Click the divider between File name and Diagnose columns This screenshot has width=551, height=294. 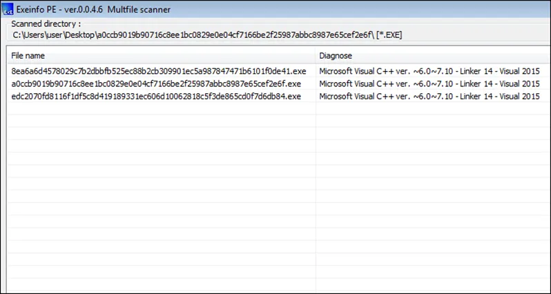point(316,55)
